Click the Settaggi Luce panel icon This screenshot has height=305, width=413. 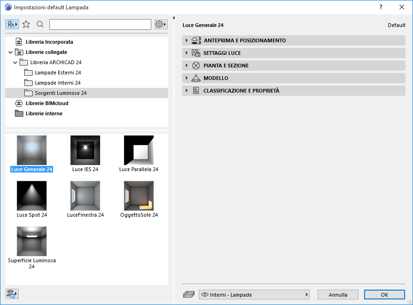coord(196,53)
